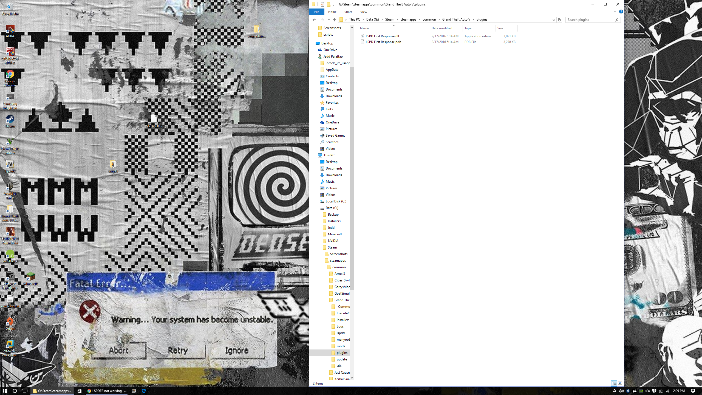The image size is (702, 395).
Task: Expand the ribbon with the chevron
Action: click(615, 12)
